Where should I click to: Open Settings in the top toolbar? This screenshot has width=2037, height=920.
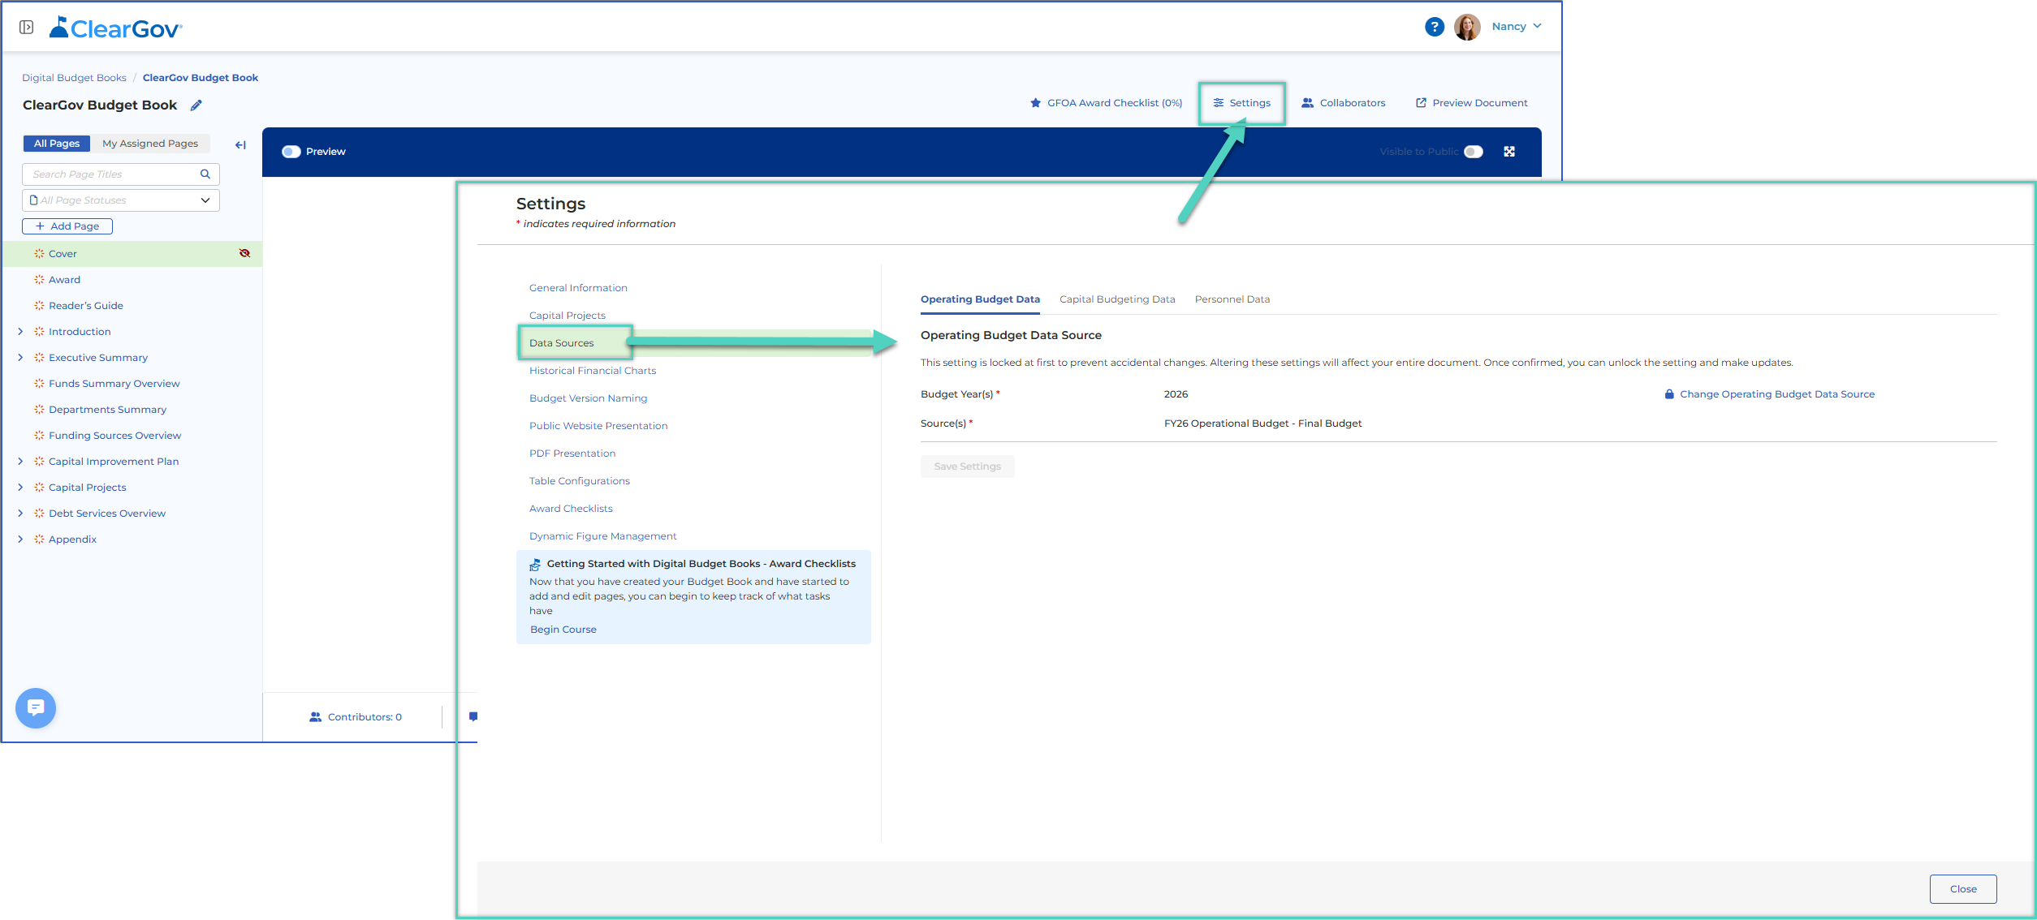[x=1241, y=103]
